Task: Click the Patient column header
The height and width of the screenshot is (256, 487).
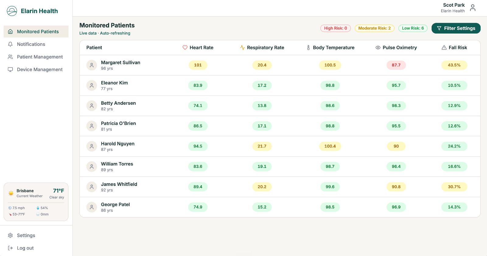Action: (94, 48)
